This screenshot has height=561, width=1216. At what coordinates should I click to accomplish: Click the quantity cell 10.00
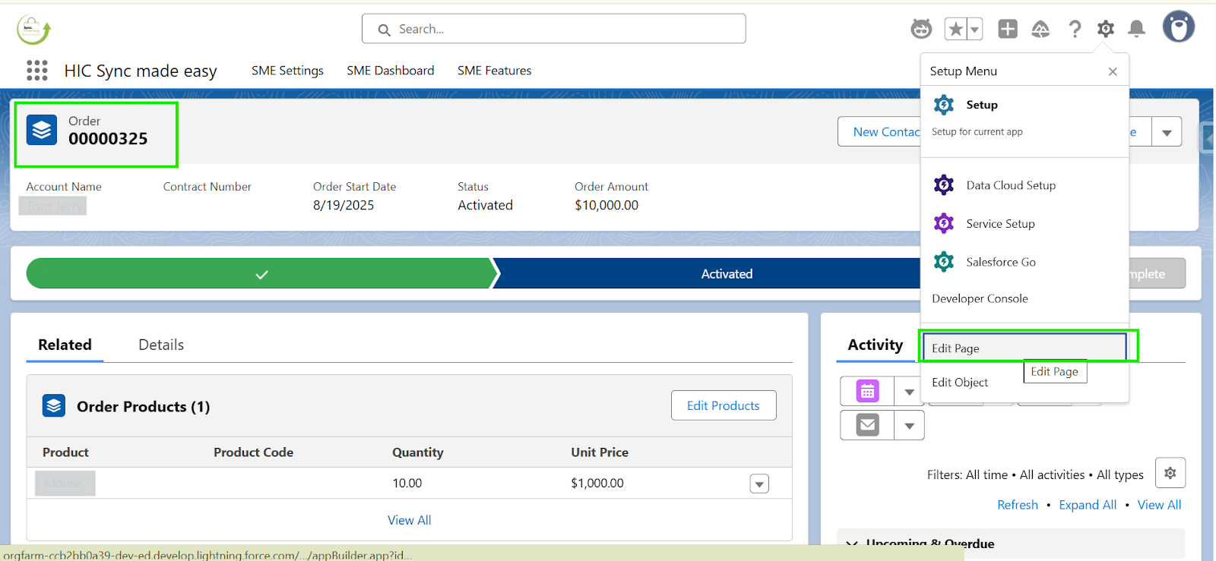click(407, 484)
